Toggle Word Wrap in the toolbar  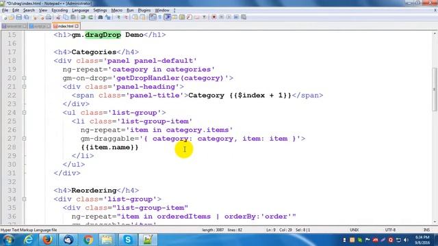(152, 17)
